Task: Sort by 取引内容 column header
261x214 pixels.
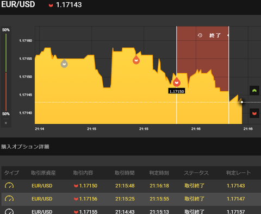Action: 83,173
